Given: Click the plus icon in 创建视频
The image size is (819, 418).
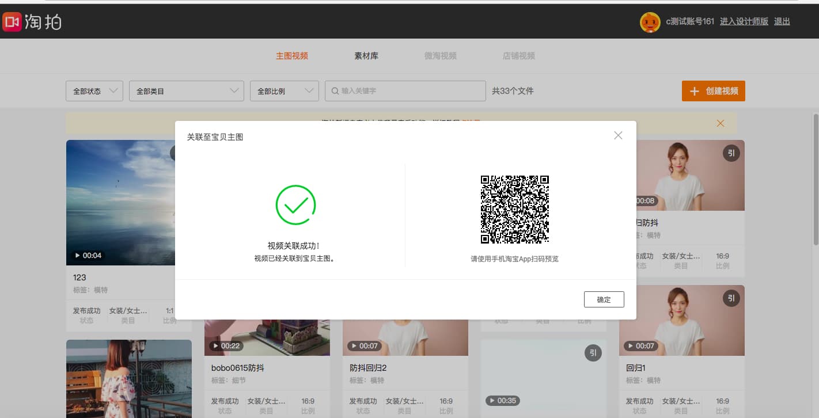Looking at the screenshot, I should pos(695,91).
